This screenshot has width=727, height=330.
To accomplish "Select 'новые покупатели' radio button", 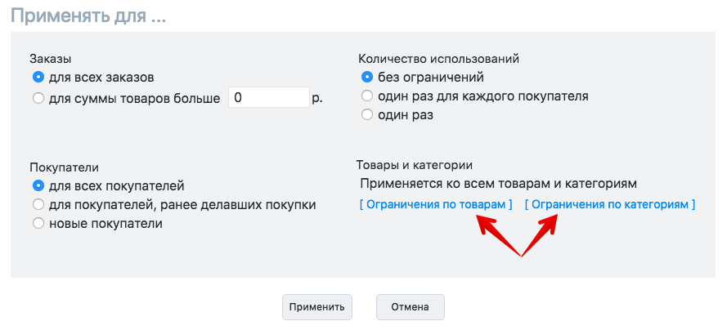I will coord(38,224).
